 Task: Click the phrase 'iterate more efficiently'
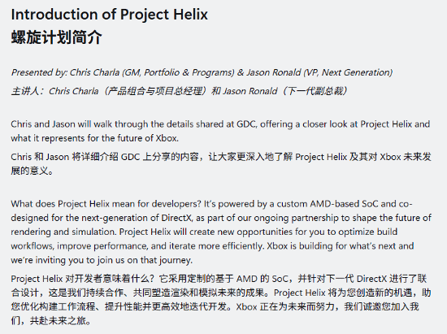[x=215, y=246]
